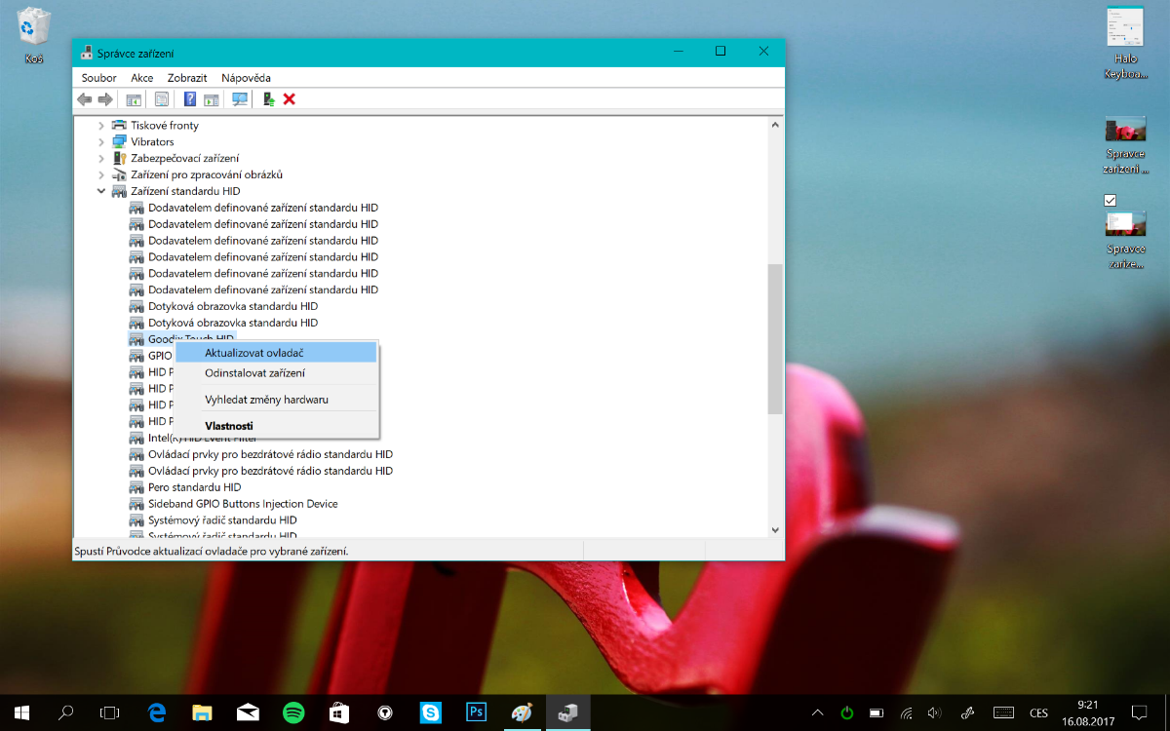Expand the Tiskové fronty tree node
The image size is (1170, 731).
click(x=101, y=126)
